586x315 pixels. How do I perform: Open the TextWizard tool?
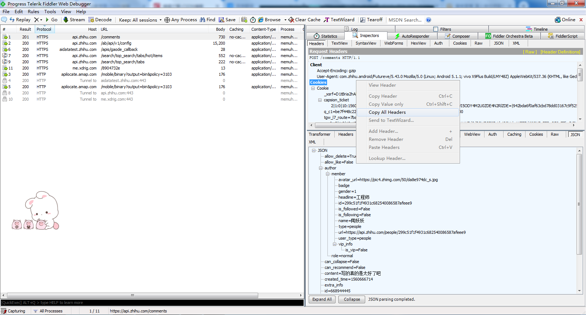(339, 20)
